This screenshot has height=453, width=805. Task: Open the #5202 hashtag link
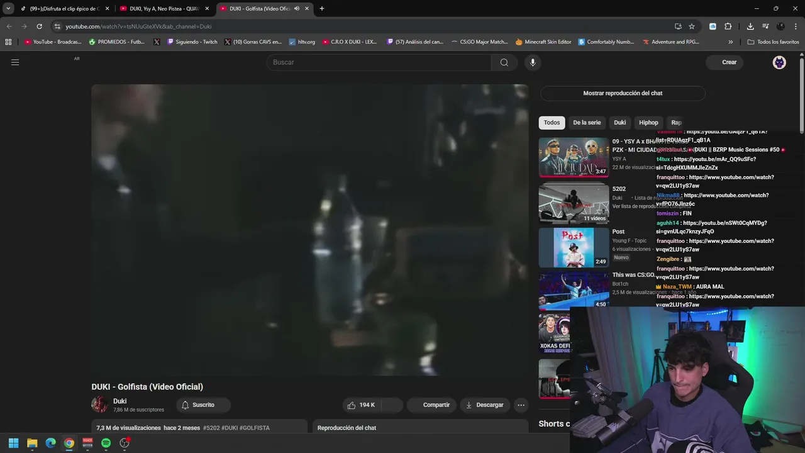(211, 428)
